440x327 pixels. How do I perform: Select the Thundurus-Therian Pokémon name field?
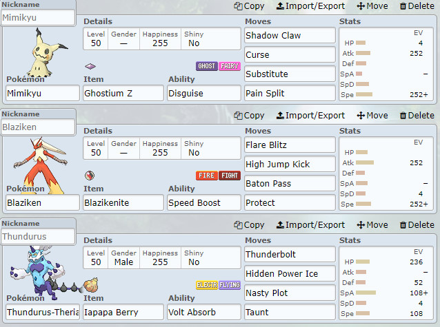(43, 312)
